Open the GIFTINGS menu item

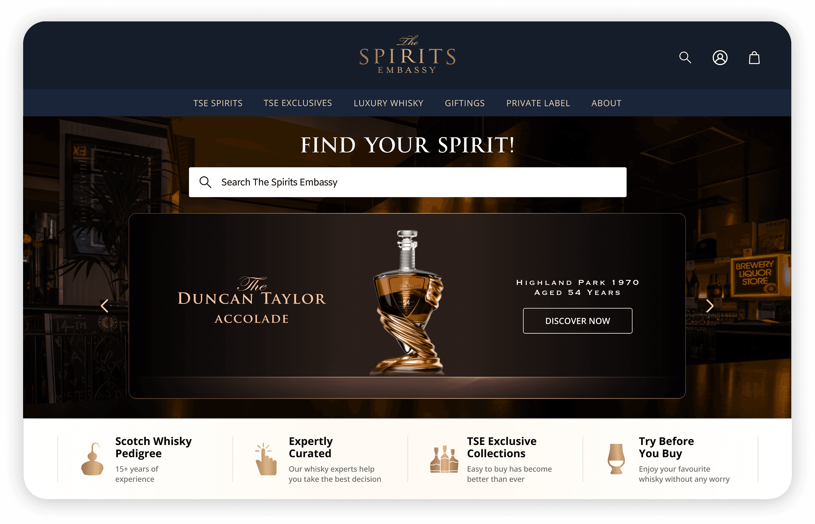465,103
